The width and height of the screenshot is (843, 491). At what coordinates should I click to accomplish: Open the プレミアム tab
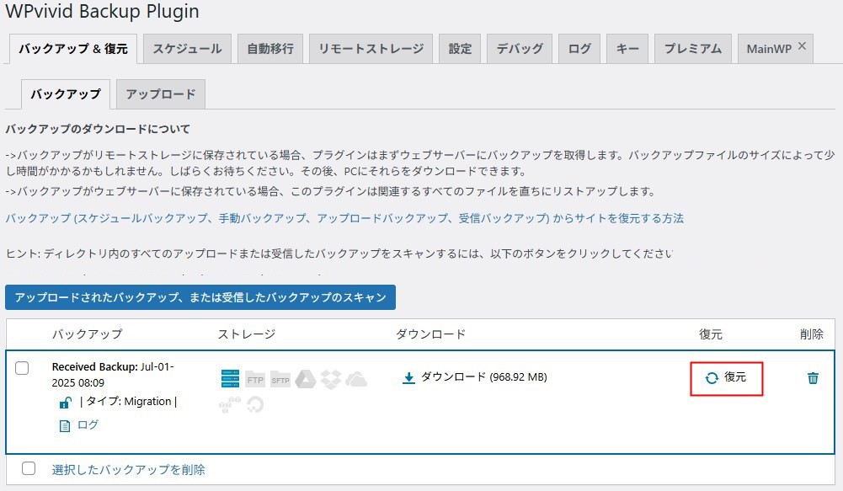[x=692, y=49]
